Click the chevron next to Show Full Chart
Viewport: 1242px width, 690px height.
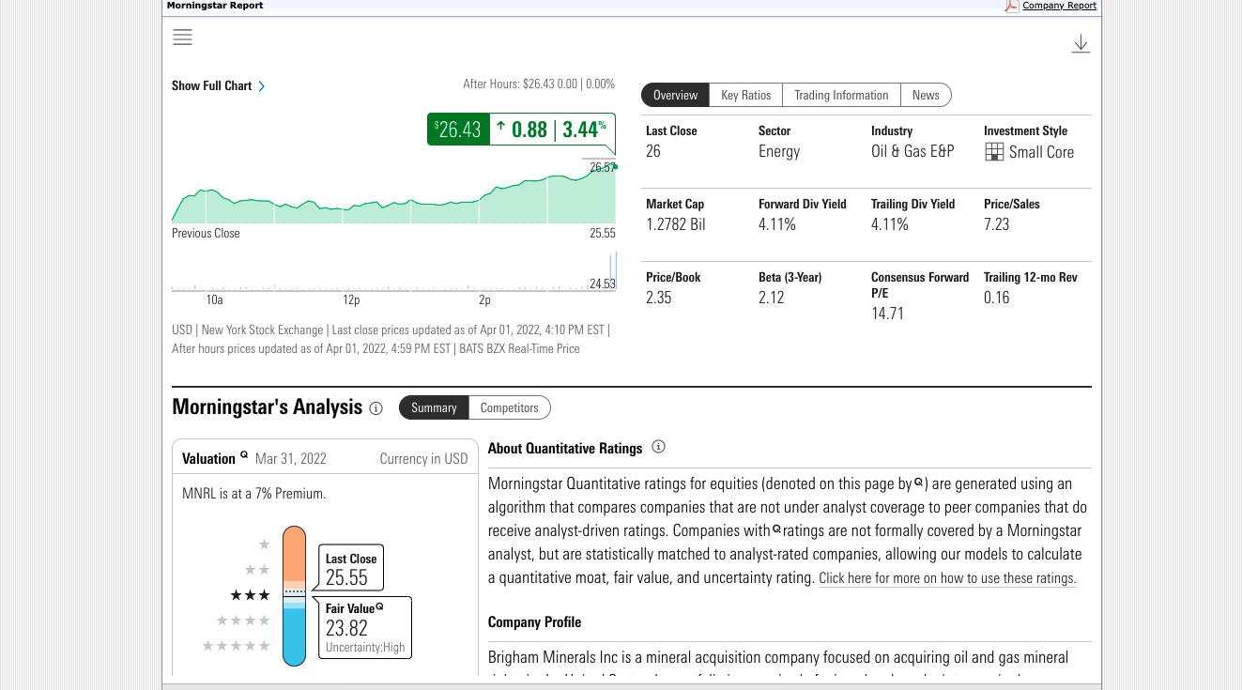click(x=262, y=86)
